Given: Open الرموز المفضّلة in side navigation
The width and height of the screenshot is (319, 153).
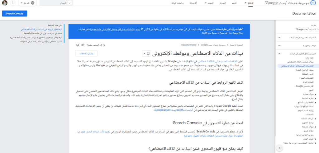Looking at the screenshot, I should tap(307, 74).
